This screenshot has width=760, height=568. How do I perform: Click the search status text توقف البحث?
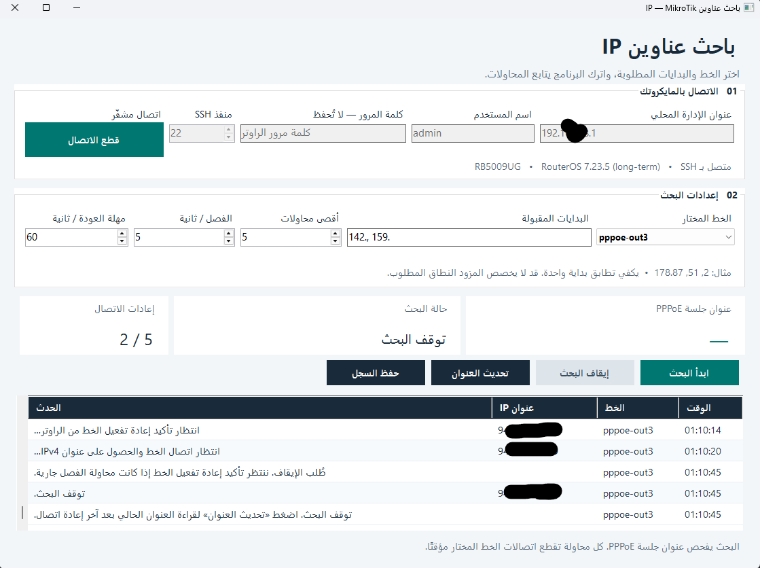pos(414,340)
